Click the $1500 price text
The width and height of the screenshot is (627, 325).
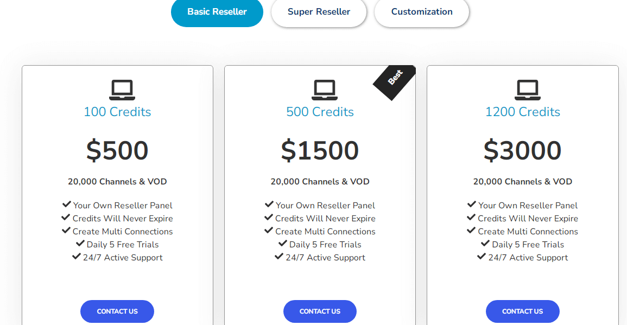[x=320, y=150]
